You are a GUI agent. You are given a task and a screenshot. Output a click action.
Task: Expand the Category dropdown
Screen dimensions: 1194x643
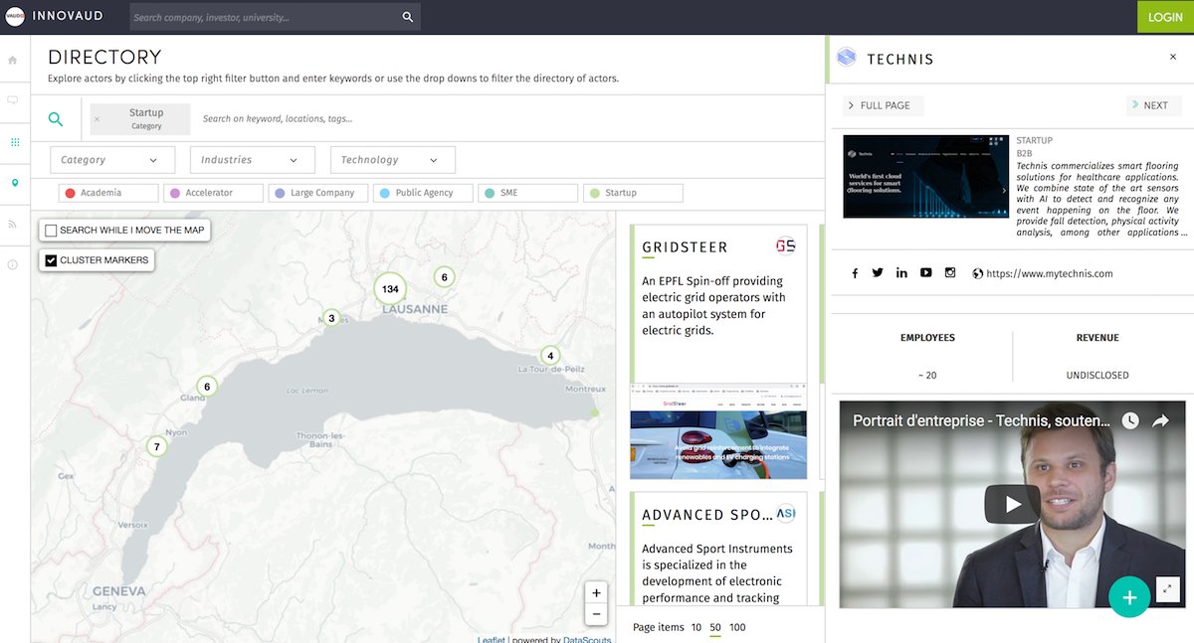click(x=112, y=160)
